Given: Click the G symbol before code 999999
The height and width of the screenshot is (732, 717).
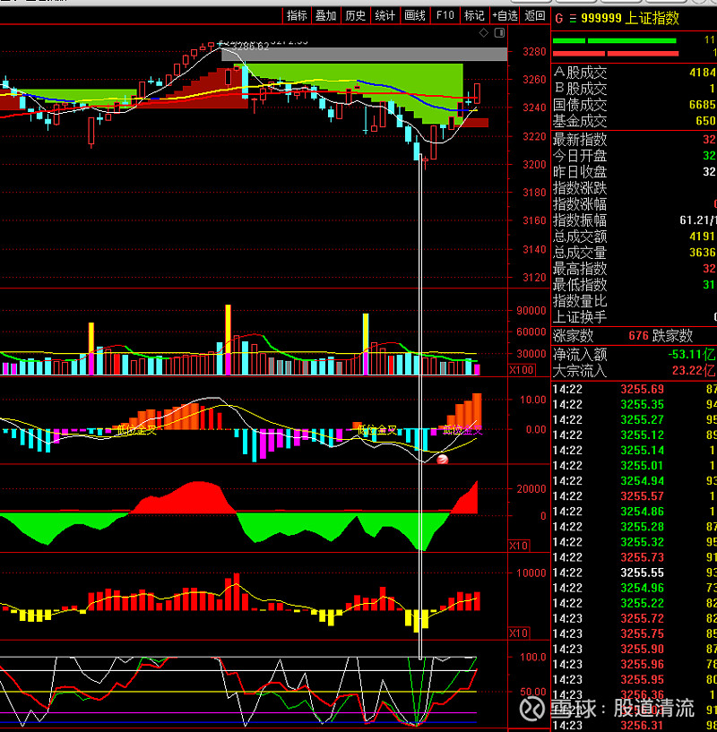Looking at the screenshot, I should tap(559, 18).
